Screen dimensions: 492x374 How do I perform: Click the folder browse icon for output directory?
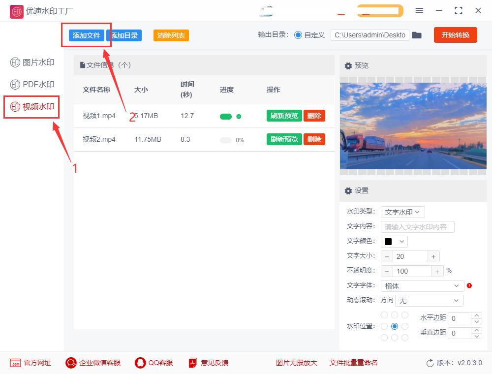pyautogui.click(x=417, y=35)
